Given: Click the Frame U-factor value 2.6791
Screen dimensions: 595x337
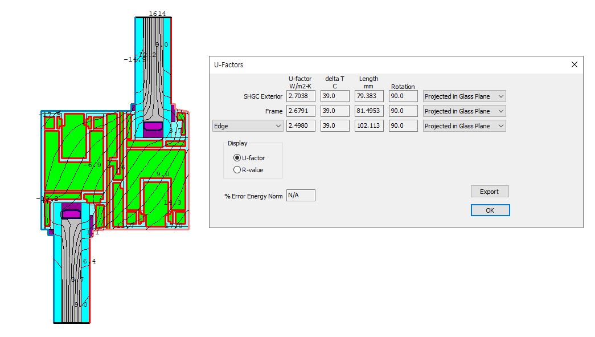Looking at the screenshot, I should 301,111.
